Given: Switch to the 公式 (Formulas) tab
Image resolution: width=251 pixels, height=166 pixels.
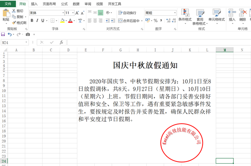Looking at the screenshot, I should pos(64,4).
